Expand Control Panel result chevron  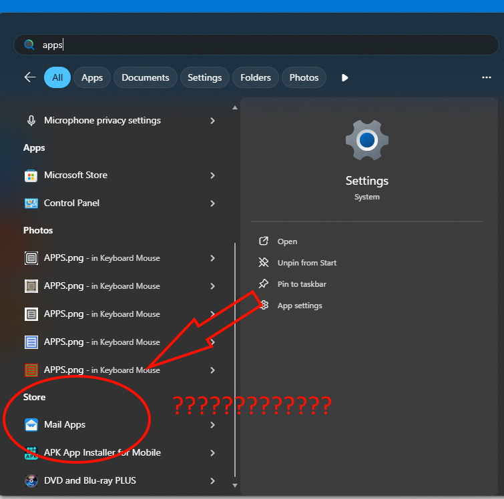212,203
